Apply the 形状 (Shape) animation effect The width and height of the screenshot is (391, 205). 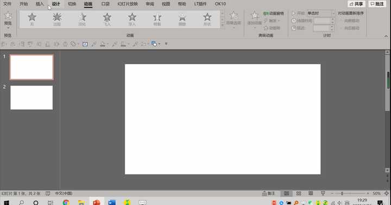point(207,19)
